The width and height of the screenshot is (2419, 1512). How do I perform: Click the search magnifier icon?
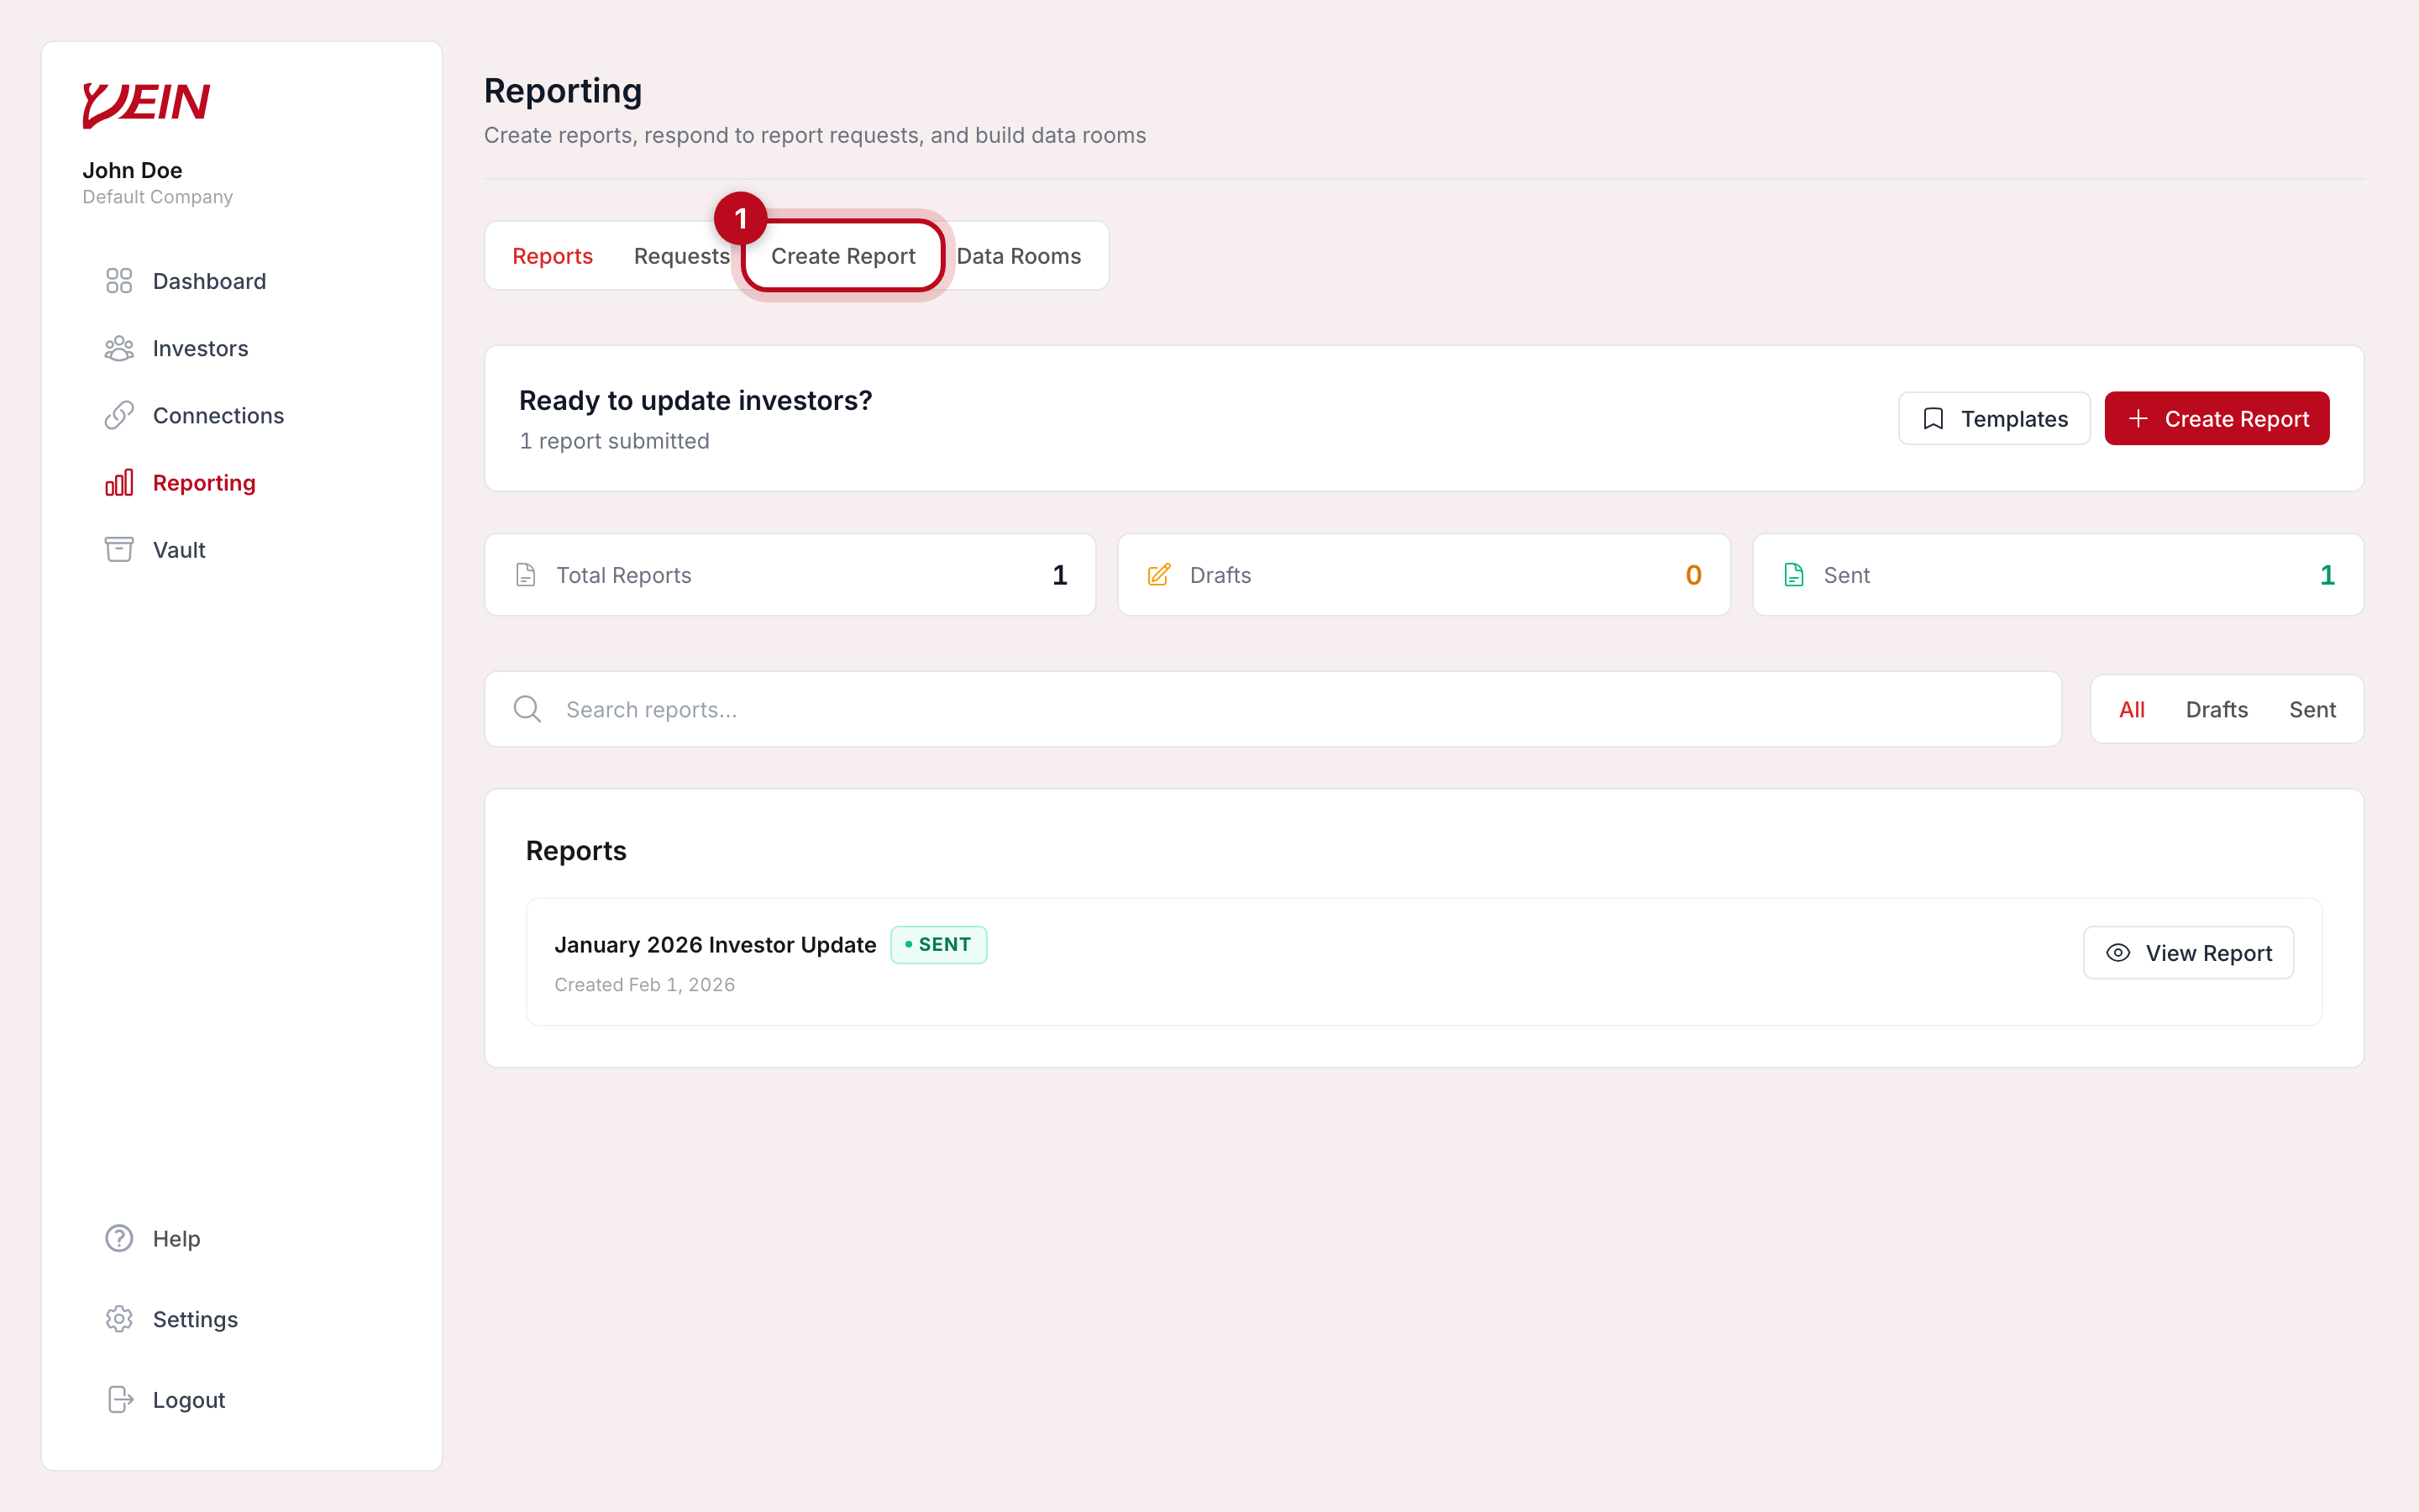(527, 709)
